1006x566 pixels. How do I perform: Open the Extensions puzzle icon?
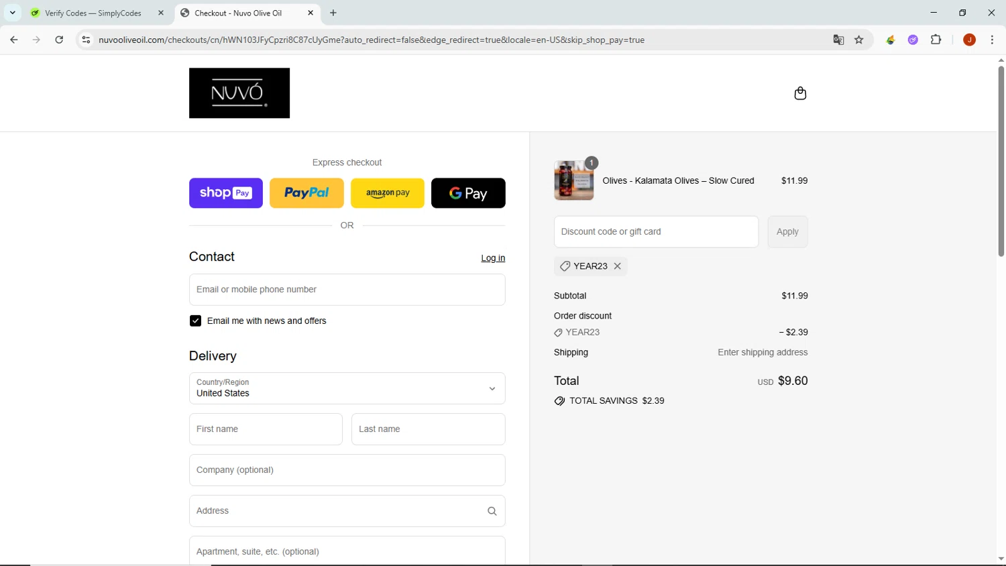936,40
